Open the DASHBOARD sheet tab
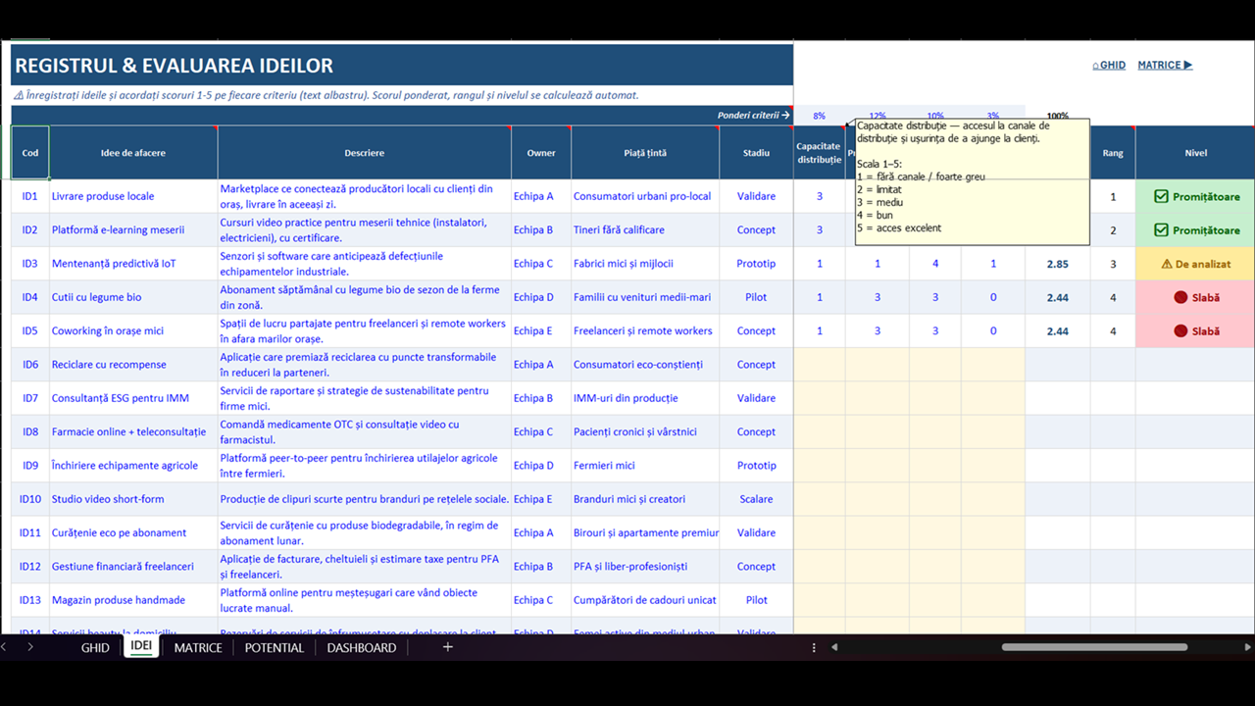 coord(362,647)
